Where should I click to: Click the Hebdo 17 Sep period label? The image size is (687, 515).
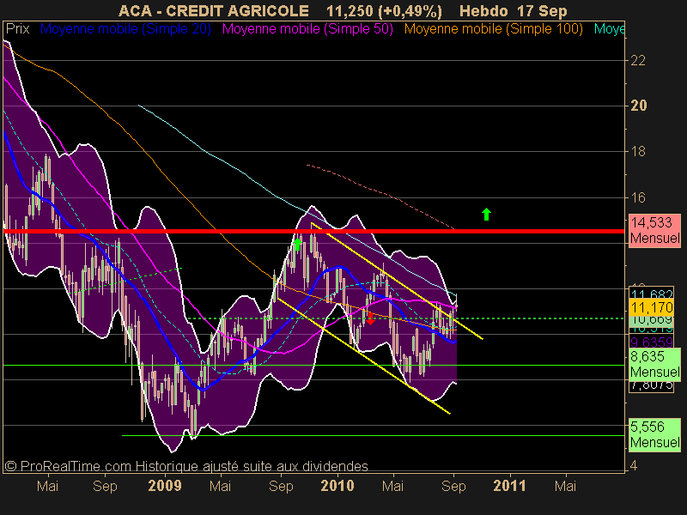514,10
